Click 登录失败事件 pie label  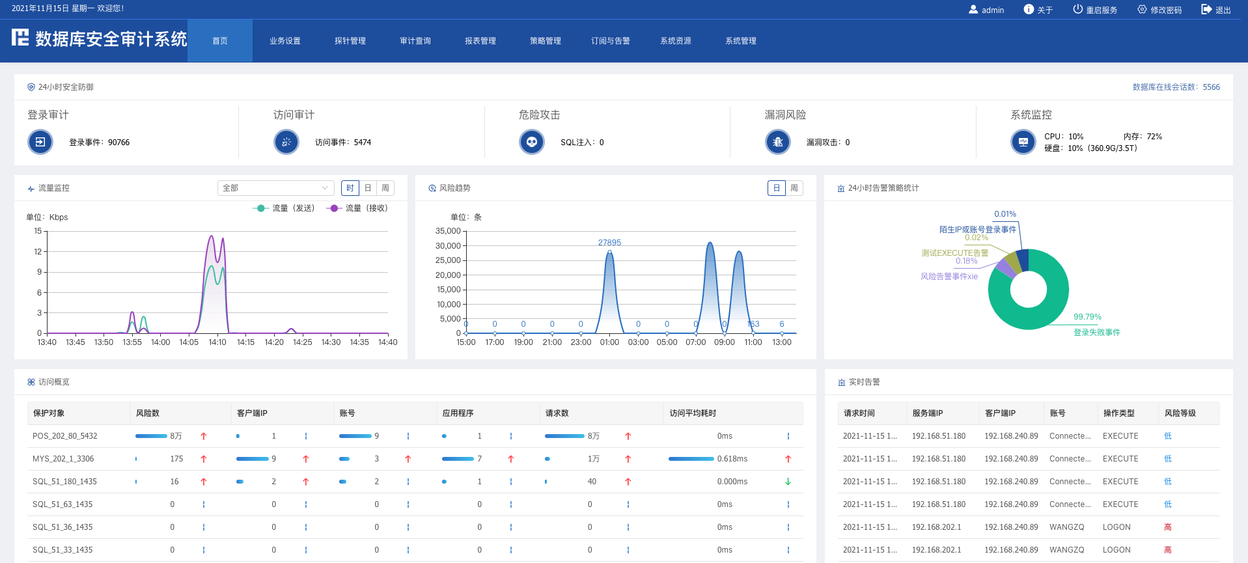(x=1097, y=333)
